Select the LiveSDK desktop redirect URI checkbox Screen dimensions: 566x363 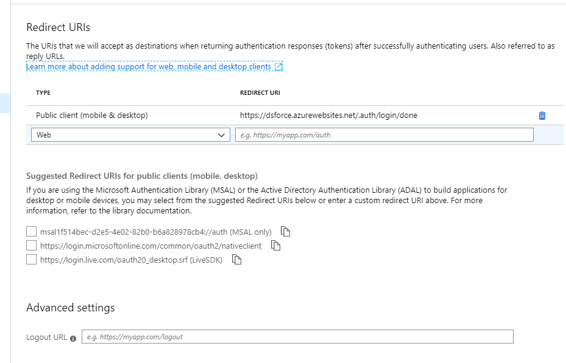pos(31,259)
